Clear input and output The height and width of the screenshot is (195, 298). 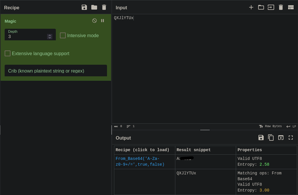coord(281,7)
